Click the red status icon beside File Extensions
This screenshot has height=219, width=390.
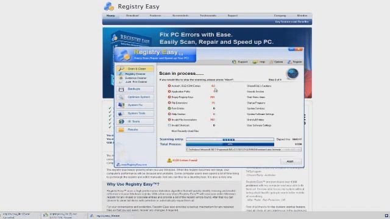pyautogui.click(x=169, y=103)
